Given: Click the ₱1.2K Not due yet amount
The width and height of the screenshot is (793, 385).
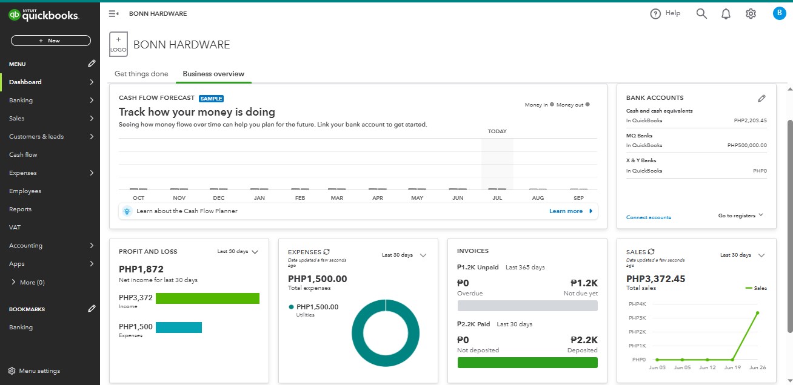Looking at the screenshot, I should tap(584, 283).
